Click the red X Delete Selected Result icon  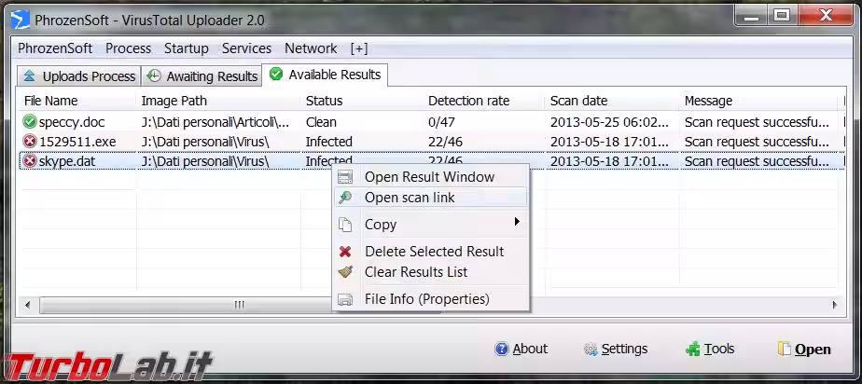click(345, 252)
